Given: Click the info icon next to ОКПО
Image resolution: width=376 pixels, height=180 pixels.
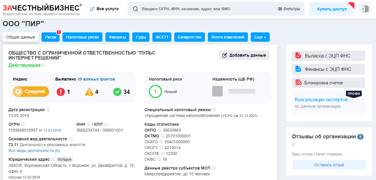Looking at the screenshot, I should click(160, 130).
